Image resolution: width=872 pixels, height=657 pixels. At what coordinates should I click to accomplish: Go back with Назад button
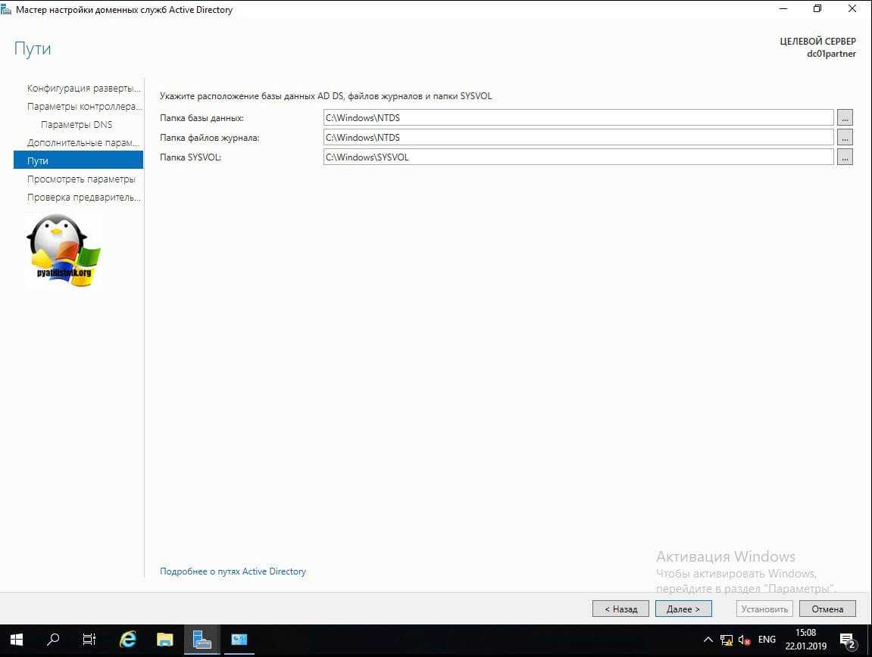click(x=620, y=609)
